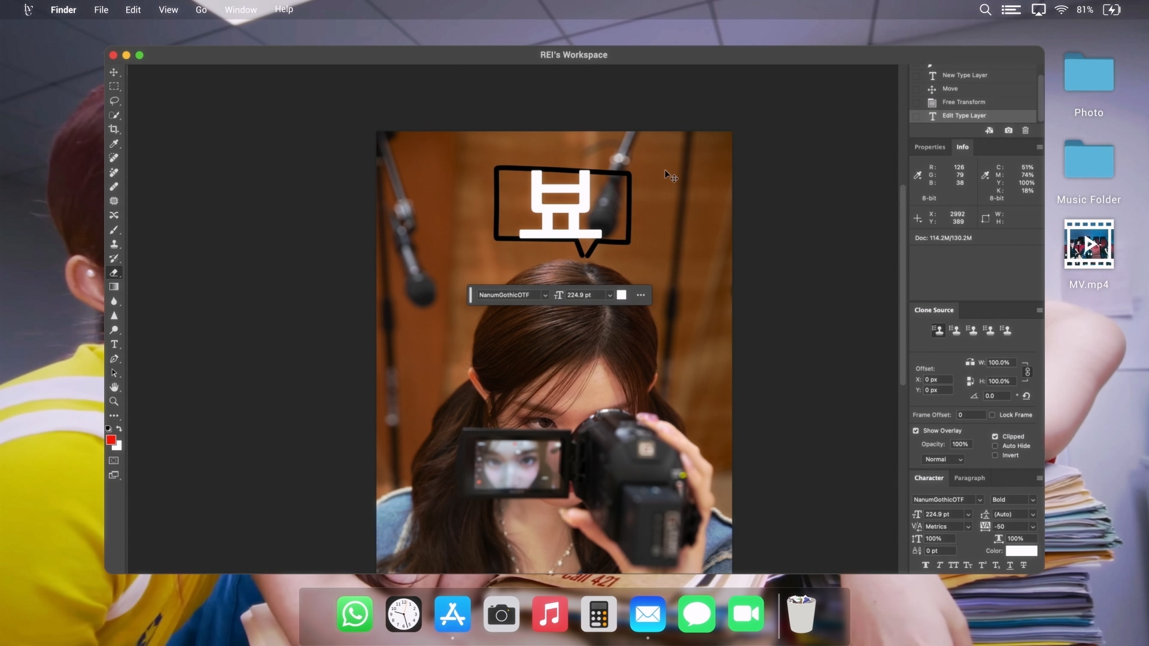Open the Window menu in menu bar

tap(241, 10)
